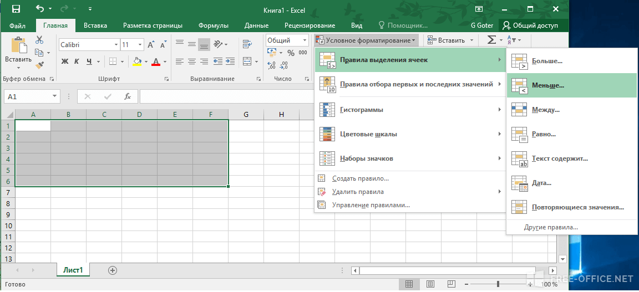This screenshot has width=639, height=292.
Task: Expand the Вставить cells dropdown arrow
Action: point(471,40)
